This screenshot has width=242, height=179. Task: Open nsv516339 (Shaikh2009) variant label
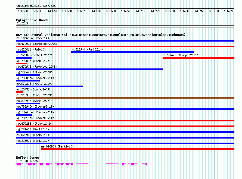point(34,95)
